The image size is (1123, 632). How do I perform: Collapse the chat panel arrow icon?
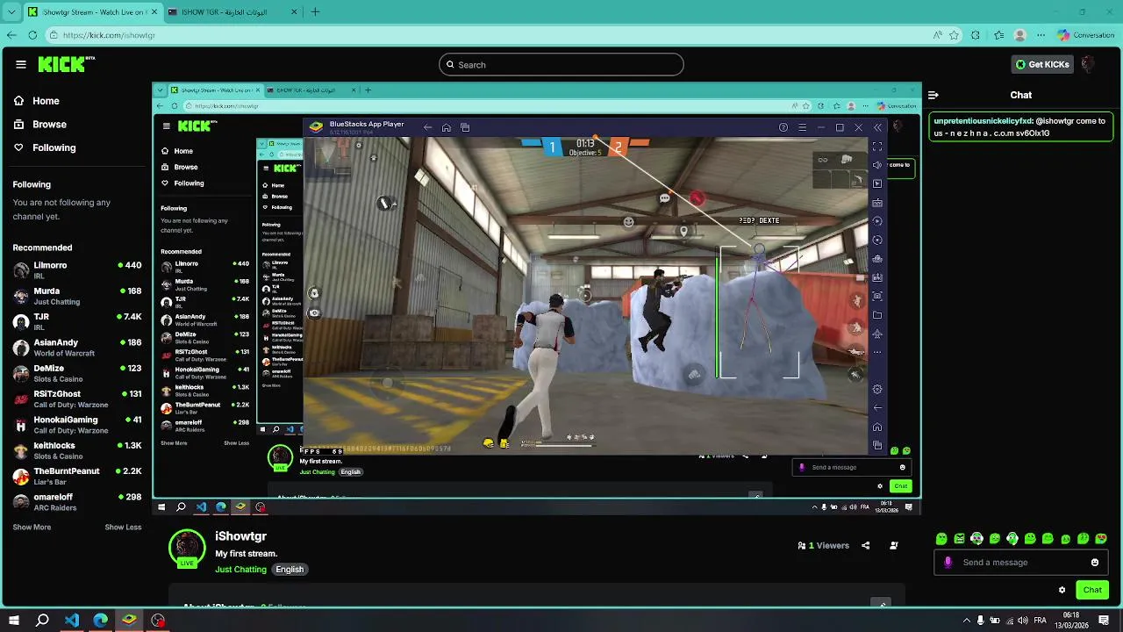click(x=933, y=95)
